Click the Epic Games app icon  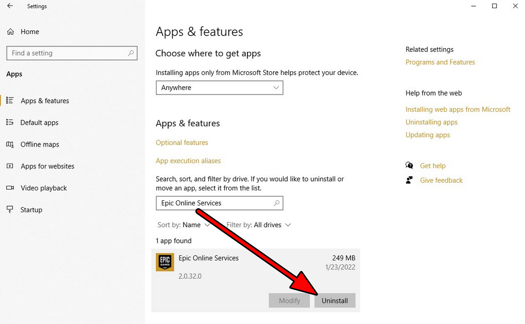pos(164,262)
